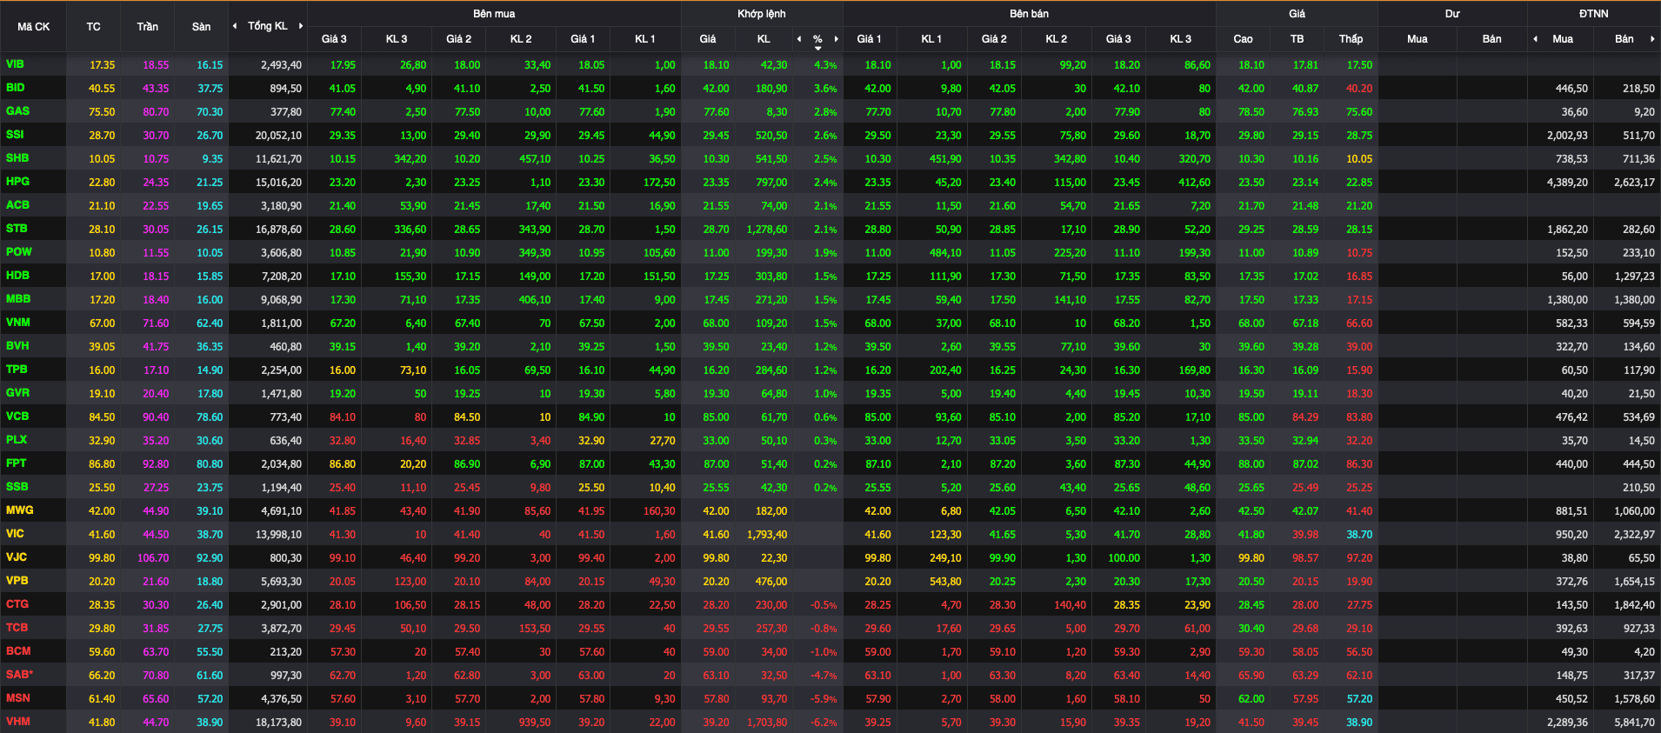
Task: Click TB price column header
Action: coord(1297,39)
